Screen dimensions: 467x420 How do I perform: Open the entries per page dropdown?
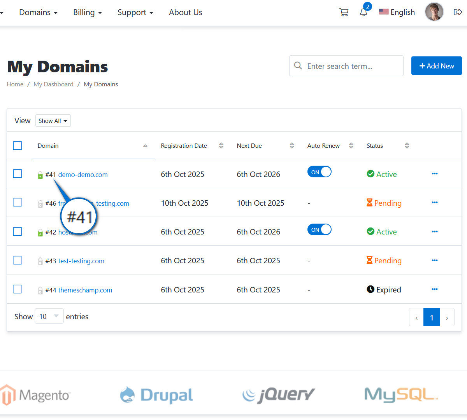coord(49,316)
